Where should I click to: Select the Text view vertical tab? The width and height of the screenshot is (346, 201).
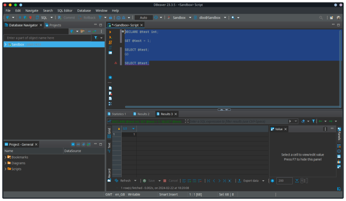click(x=109, y=147)
